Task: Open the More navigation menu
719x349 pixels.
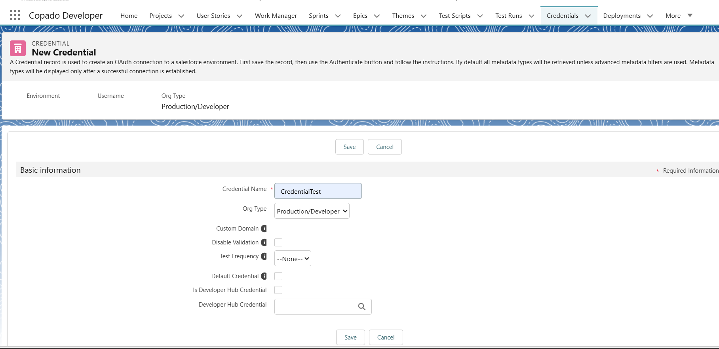Action: (679, 15)
